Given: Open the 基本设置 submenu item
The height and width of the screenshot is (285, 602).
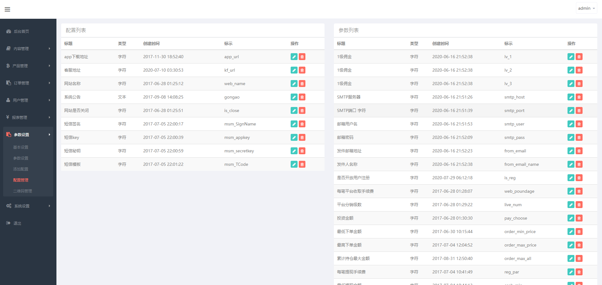Looking at the screenshot, I should [21, 147].
